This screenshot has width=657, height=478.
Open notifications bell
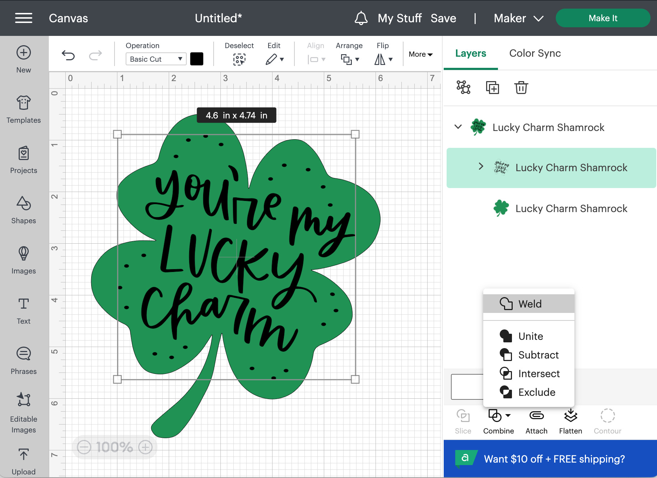tap(361, 18)
